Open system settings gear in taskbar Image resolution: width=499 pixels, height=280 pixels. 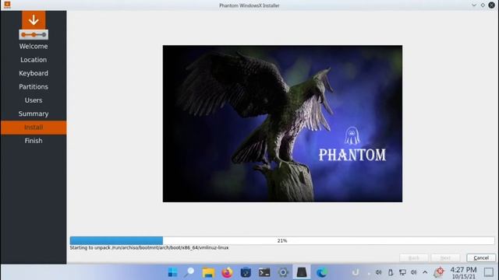click(x=283, y=272)
